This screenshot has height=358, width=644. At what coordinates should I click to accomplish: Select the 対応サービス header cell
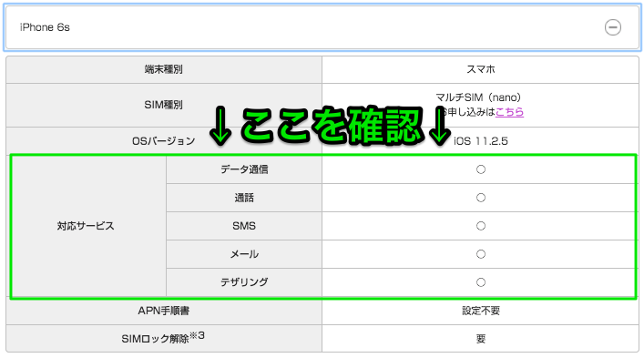[86, 226]
